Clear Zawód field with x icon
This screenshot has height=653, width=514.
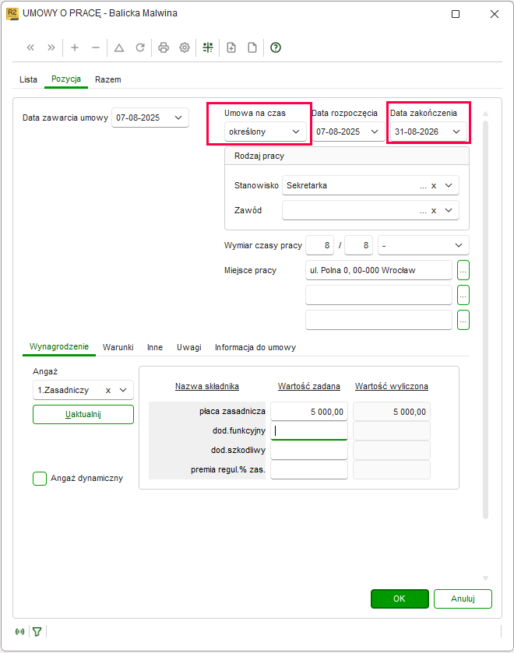pos(434,211)
